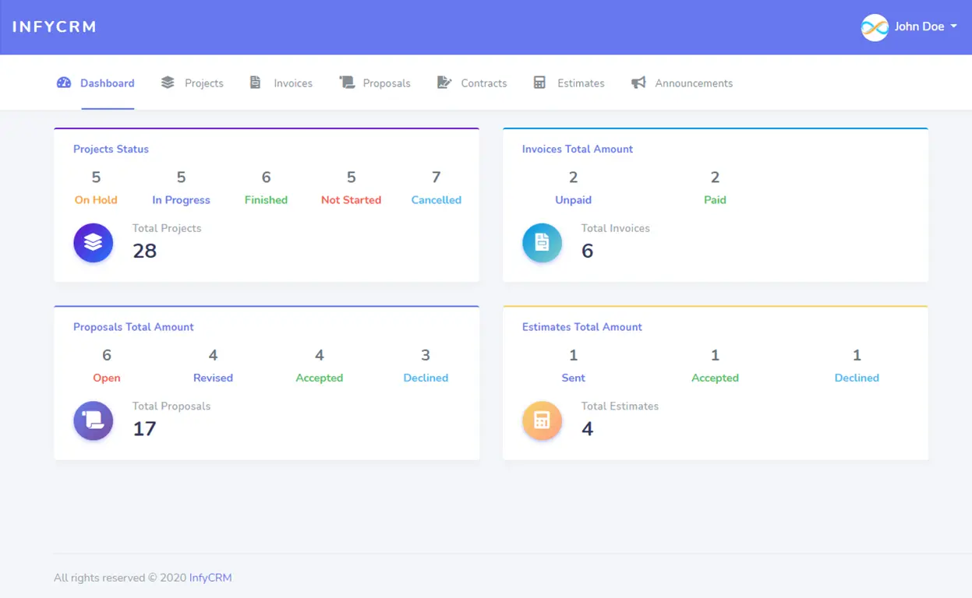The width and height of the screenshot is (972, 598).
Task: Click the On Hold project status
Action: (x=96, y=200)
